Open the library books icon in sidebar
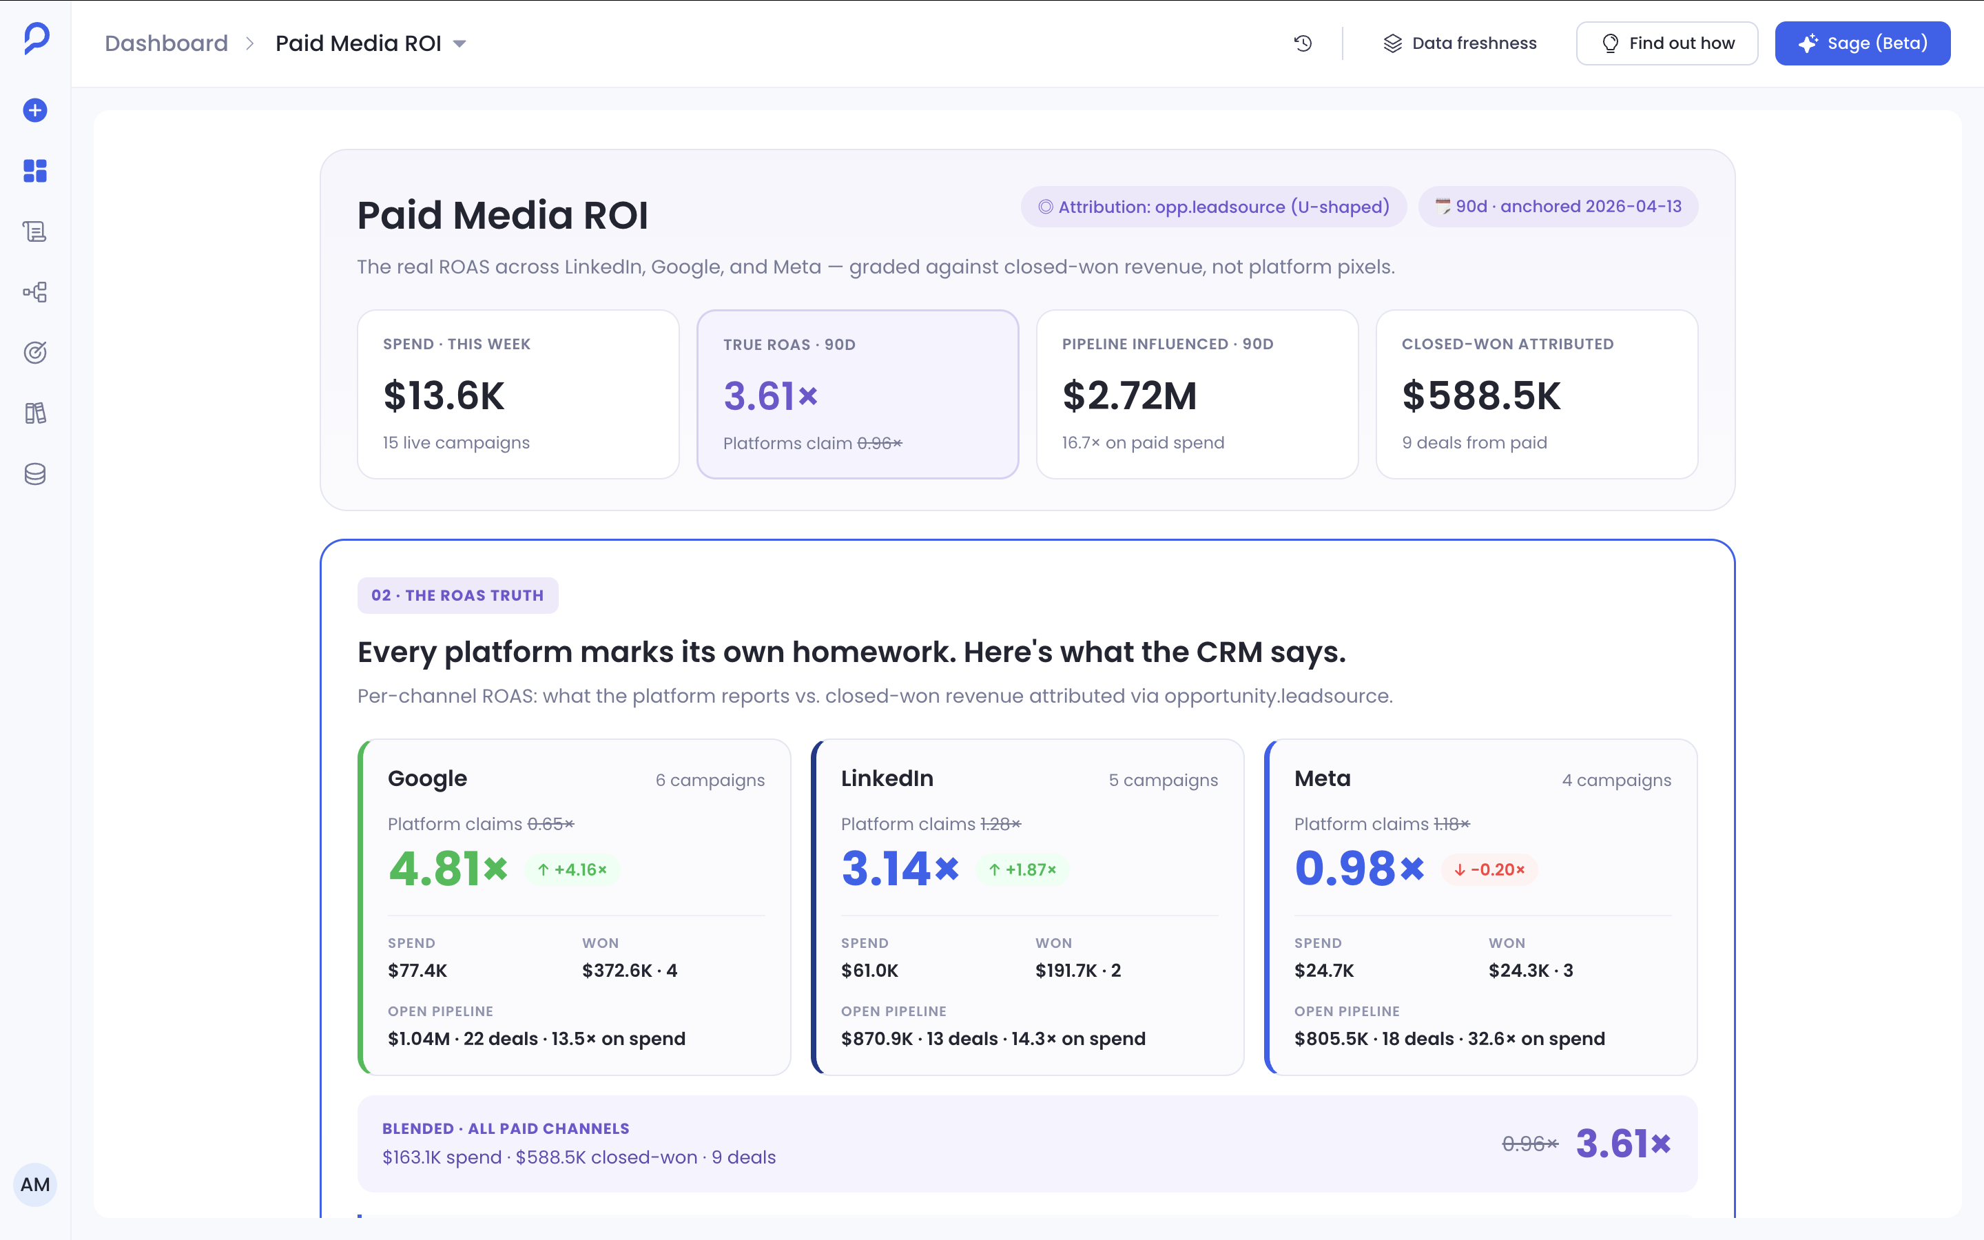The width and height of the screenshot is (1984, 1240). [x=35, y=413]
